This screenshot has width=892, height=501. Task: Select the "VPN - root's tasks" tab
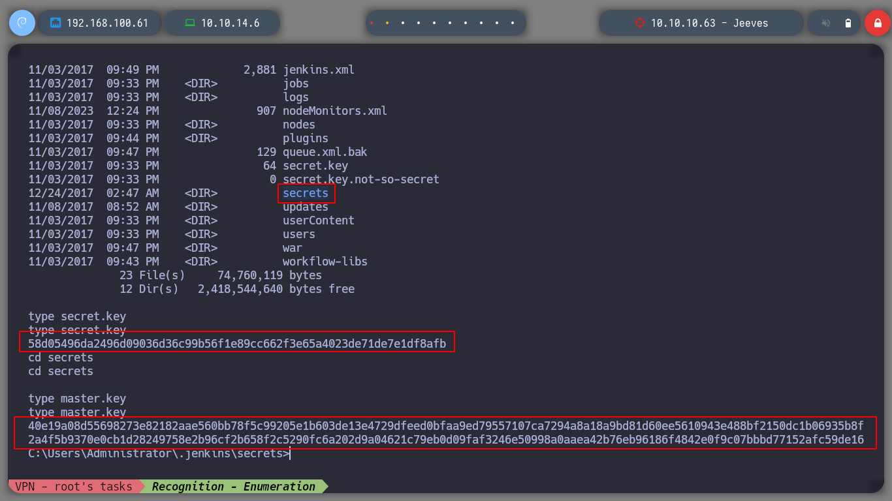click(x=74, y=487)
